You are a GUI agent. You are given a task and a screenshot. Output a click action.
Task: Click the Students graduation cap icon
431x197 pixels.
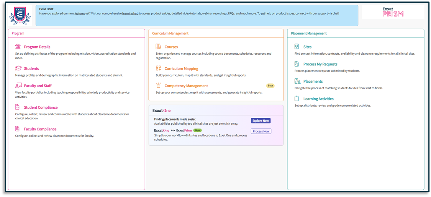[x=18, y=68]
